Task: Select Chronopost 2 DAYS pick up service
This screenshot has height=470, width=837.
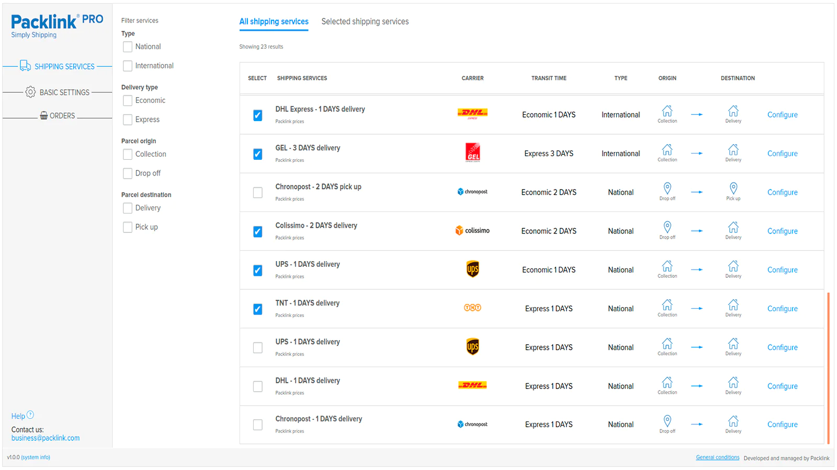Action: (x=258, y=193)
